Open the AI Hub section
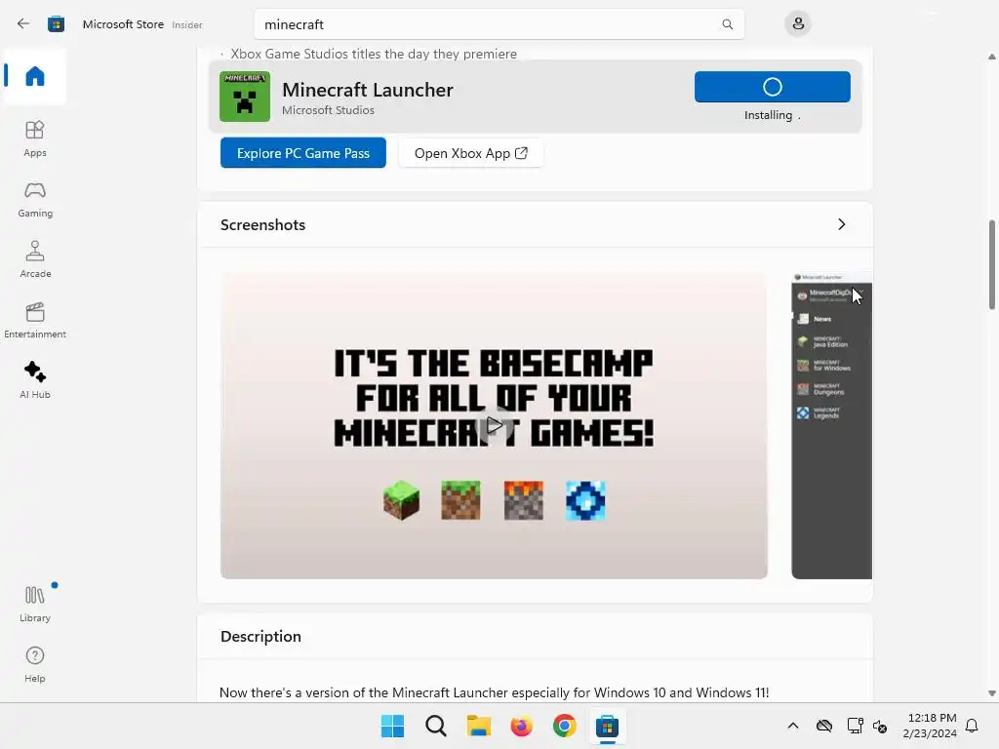 [35, 381]
